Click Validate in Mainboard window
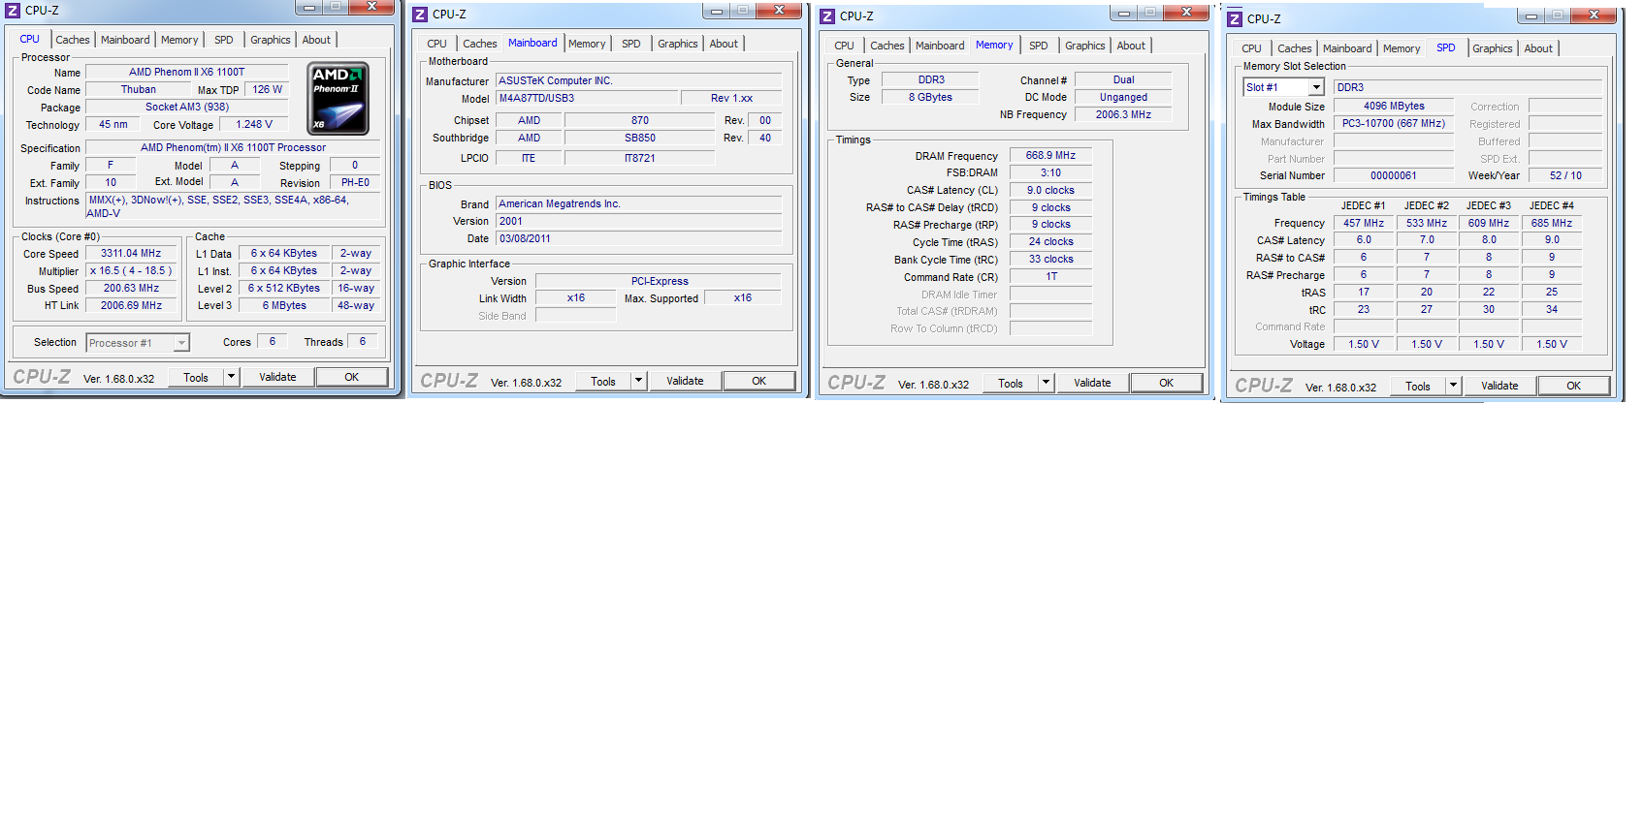 (x=685, y=381)
